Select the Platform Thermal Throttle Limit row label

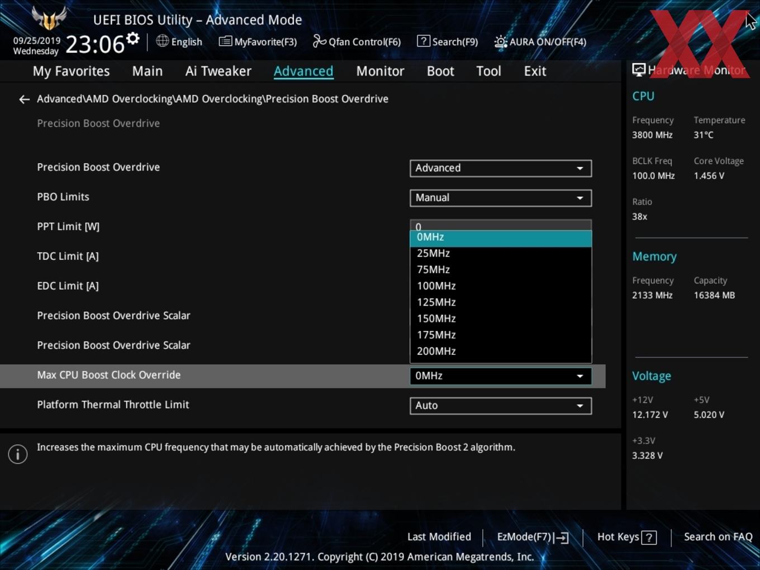(x=113, y=405)
